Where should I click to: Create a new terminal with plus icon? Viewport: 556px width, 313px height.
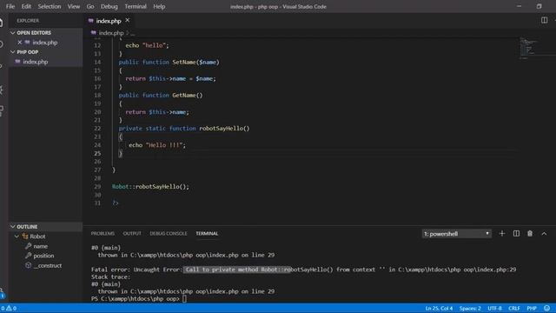click(502, 233)
